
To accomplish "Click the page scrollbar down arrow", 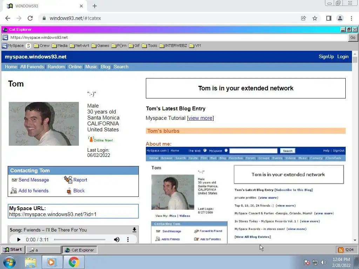I will 355,240.
